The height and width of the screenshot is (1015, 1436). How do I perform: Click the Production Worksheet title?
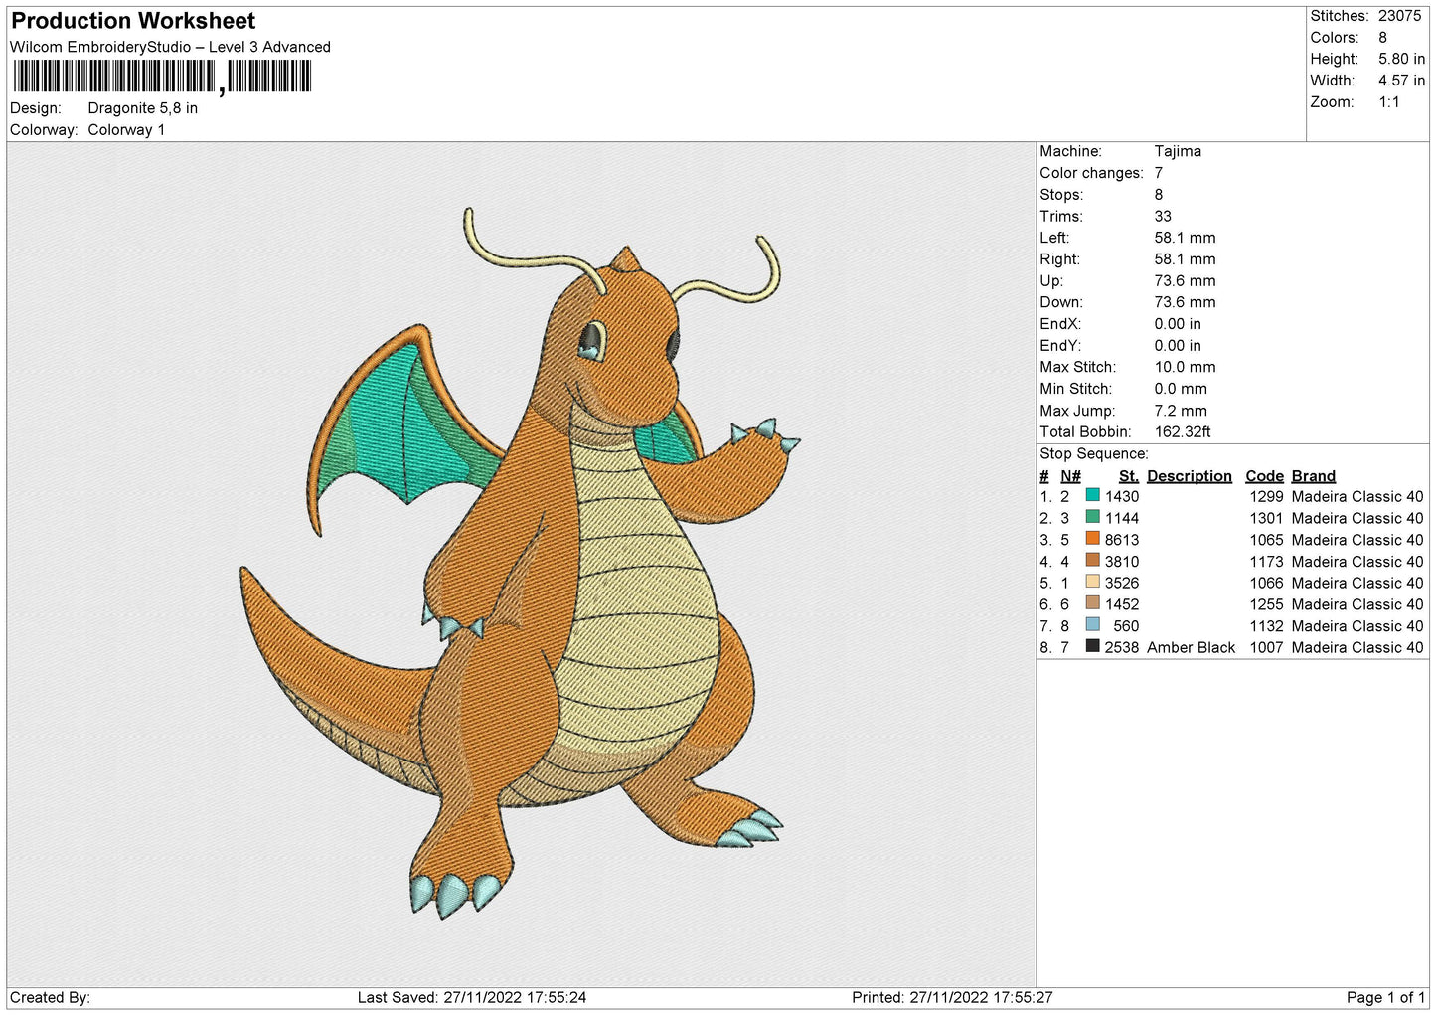pyautogui.click(x=133, y=21)
